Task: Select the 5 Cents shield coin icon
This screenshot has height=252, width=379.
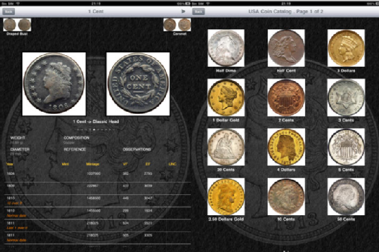Action: [x=346, y=147]
